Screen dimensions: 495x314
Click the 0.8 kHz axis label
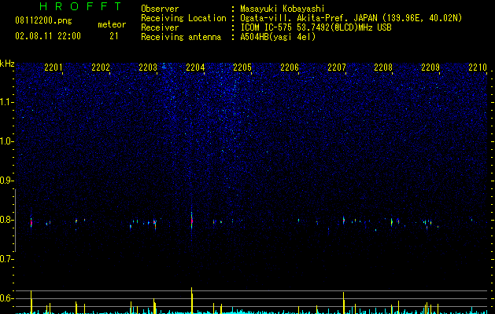coord(6,220)
